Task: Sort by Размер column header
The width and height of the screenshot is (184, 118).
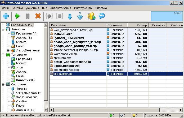Action: coord(138,25)
